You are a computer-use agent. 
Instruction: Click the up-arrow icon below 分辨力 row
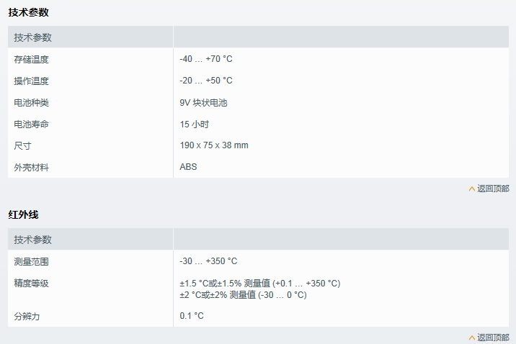tap(472, 338)
